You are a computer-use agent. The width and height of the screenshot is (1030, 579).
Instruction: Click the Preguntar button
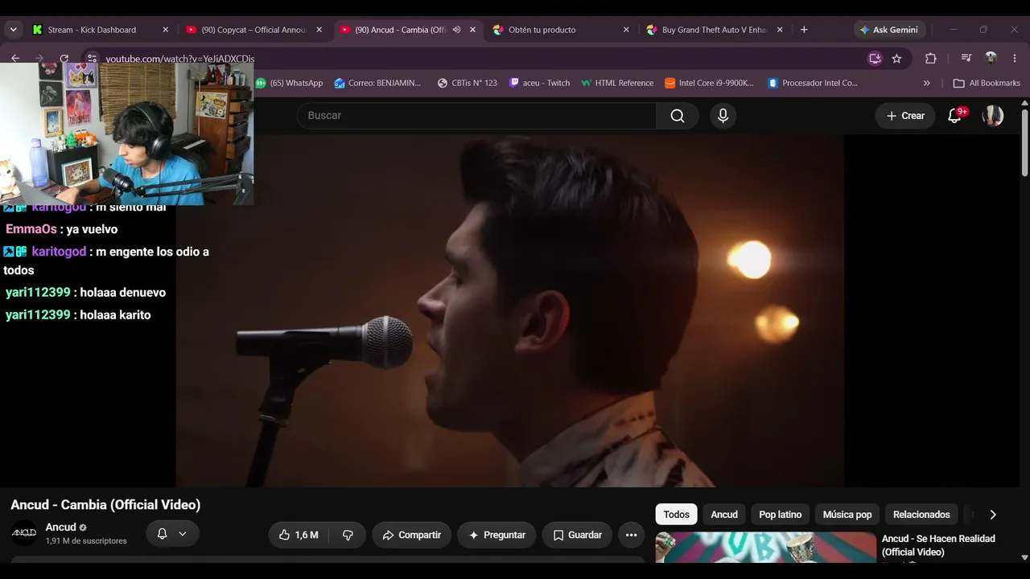point(496,535)
